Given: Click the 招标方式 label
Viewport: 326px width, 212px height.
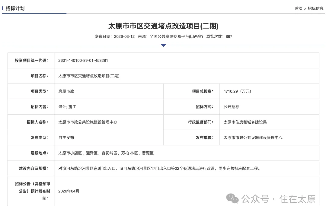Looking at the screenshot, I should pyautogui.click(x=204, y=107).
